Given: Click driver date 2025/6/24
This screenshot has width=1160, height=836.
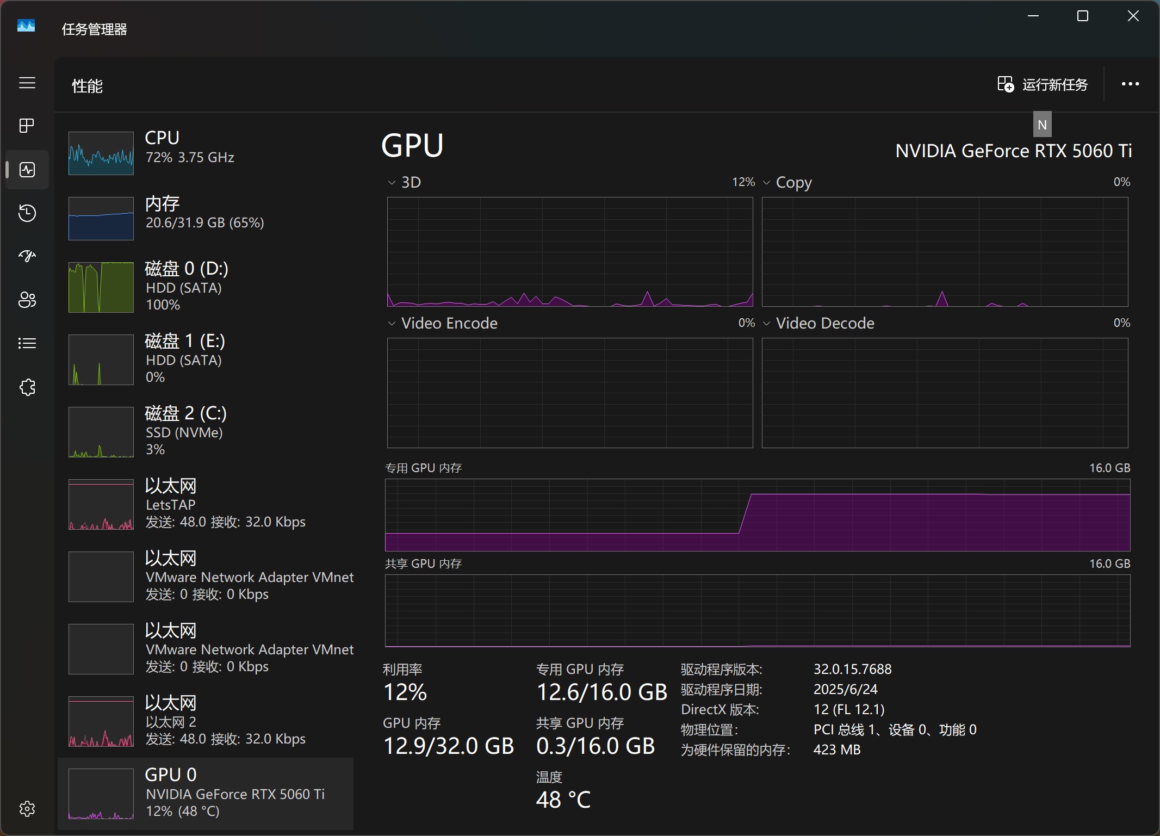Looking at the screenshot, I should click(x=845, y=689).
